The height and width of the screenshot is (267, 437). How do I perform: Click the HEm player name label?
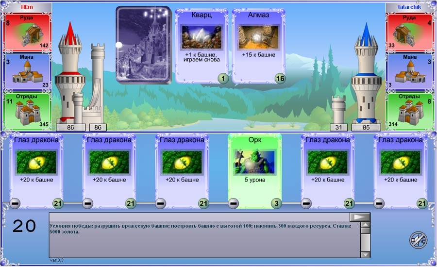27,7
